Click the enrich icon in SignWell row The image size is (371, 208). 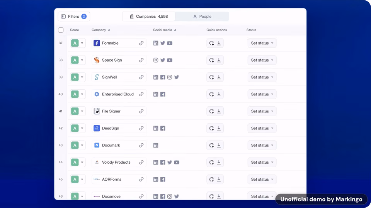coord(211,77)
